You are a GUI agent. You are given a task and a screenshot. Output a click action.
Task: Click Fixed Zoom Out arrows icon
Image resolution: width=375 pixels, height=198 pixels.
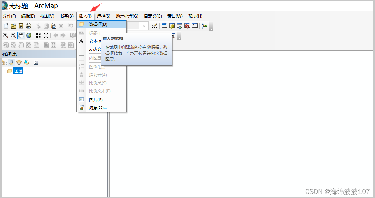click(46, 35)
